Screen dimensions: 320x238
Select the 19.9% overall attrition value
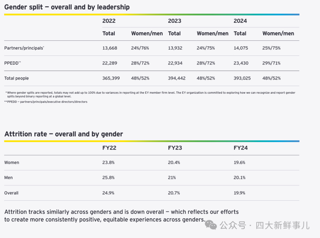(x=240, y=193)
